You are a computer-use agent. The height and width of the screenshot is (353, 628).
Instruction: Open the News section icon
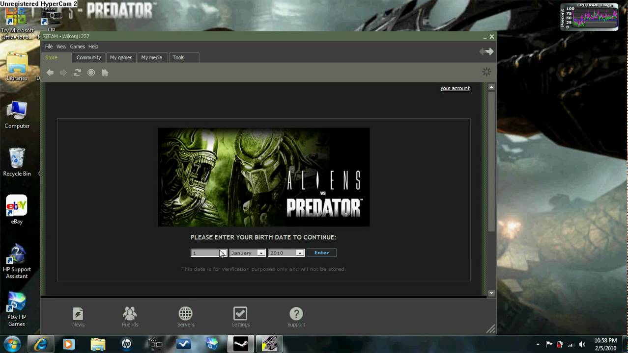tap(78, 317)
